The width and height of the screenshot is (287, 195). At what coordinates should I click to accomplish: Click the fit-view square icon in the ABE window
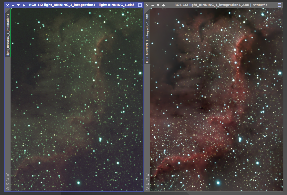click(147, 179)
